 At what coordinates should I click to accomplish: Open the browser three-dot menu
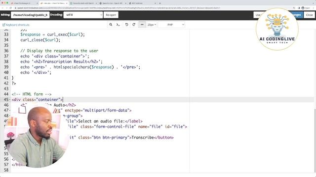314,8
